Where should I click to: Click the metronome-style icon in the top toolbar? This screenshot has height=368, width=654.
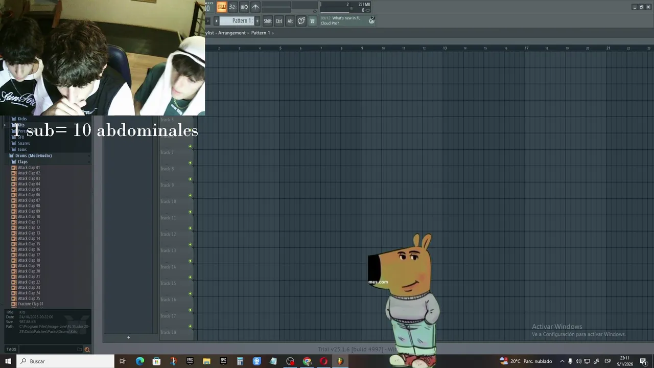coord(255,7)
